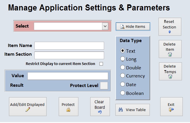Select the Currency data type option

(x=123, y=76)
